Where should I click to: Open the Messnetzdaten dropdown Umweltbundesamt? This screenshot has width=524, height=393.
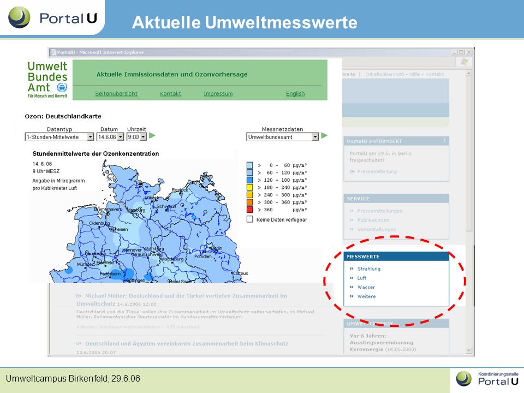(282, 137)
